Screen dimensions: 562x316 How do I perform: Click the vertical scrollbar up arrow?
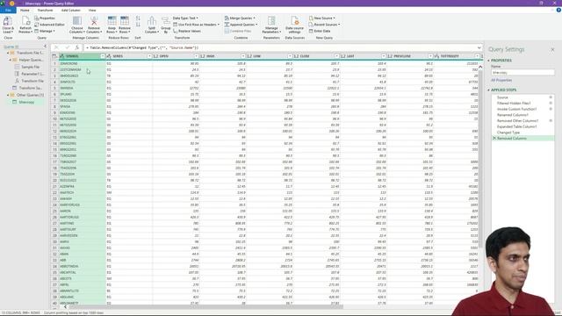click(480, 67)
